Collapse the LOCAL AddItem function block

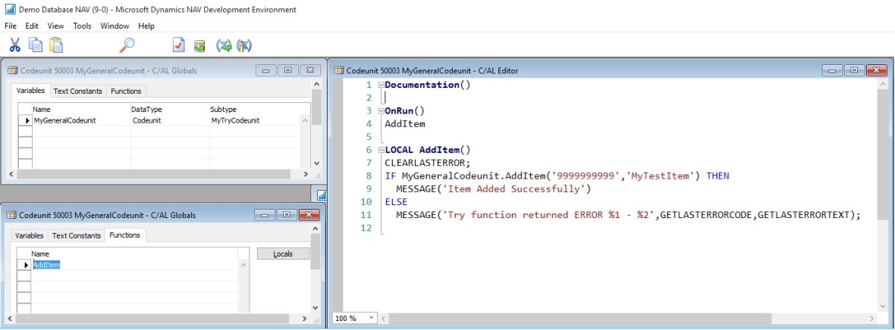[x=381, y=150]
